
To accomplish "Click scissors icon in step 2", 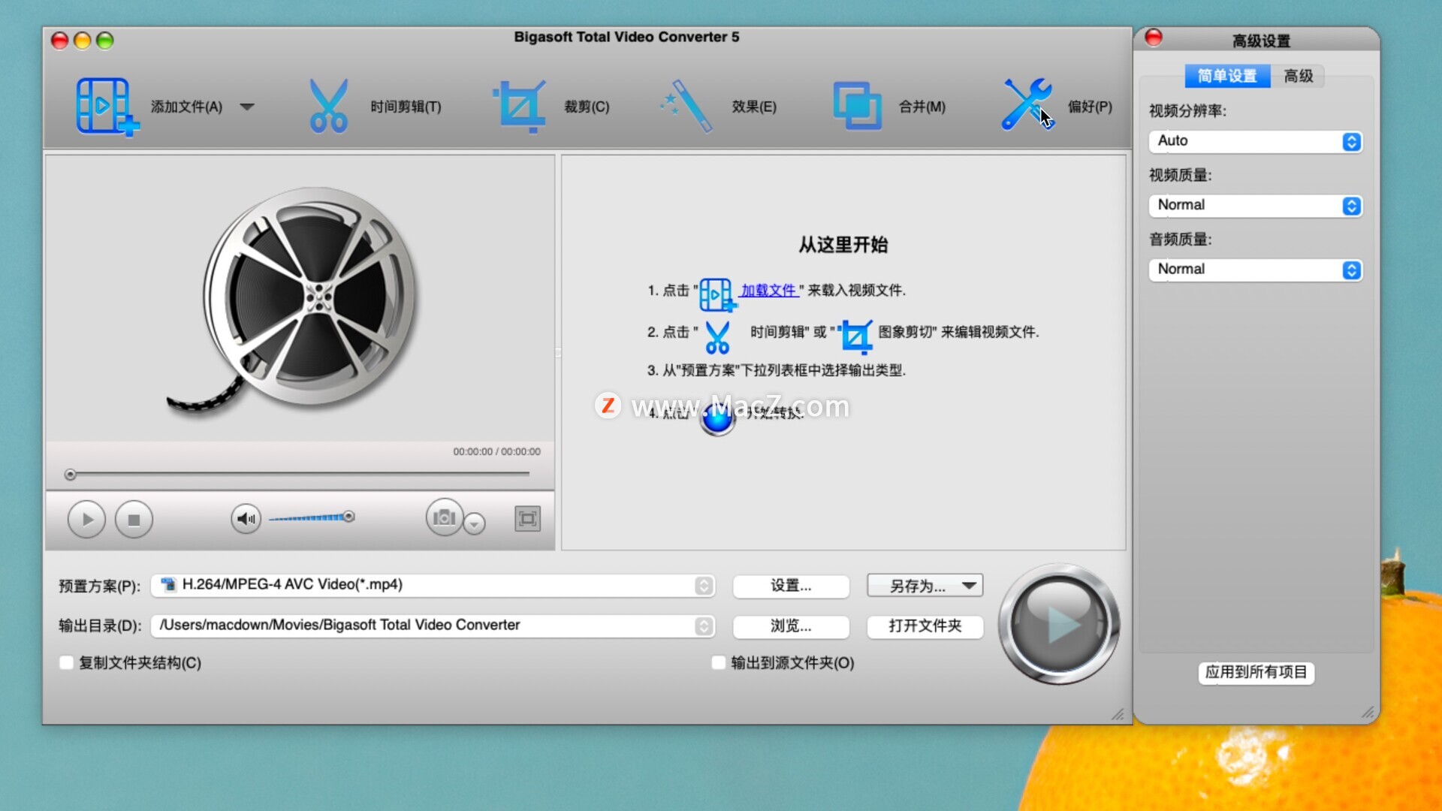I will coord(717,336).
